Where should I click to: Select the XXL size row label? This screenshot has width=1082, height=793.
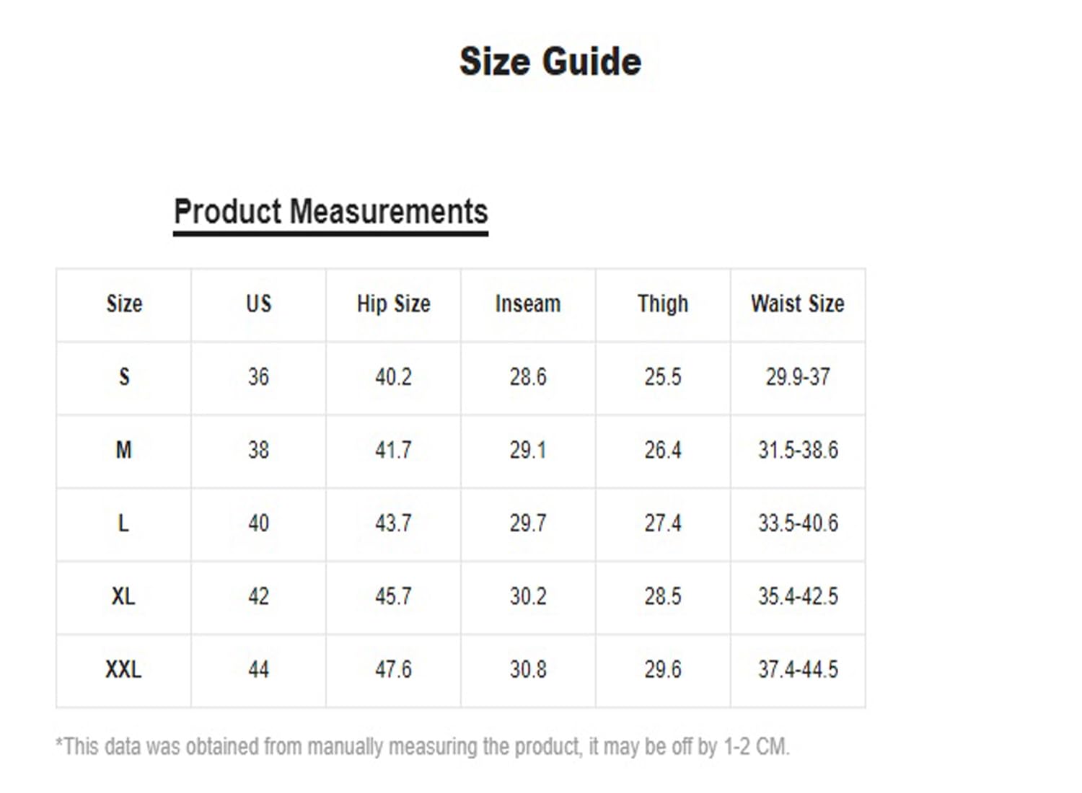pyautogui.click(x=124, y=670)
